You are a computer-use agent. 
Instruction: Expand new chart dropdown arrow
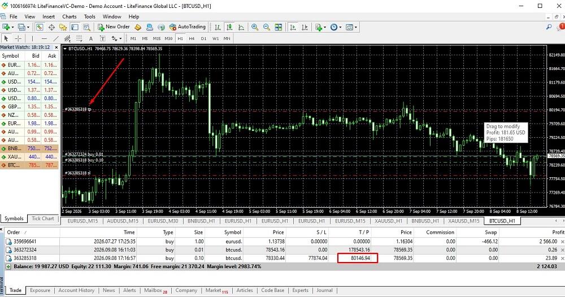coord(12,27)
